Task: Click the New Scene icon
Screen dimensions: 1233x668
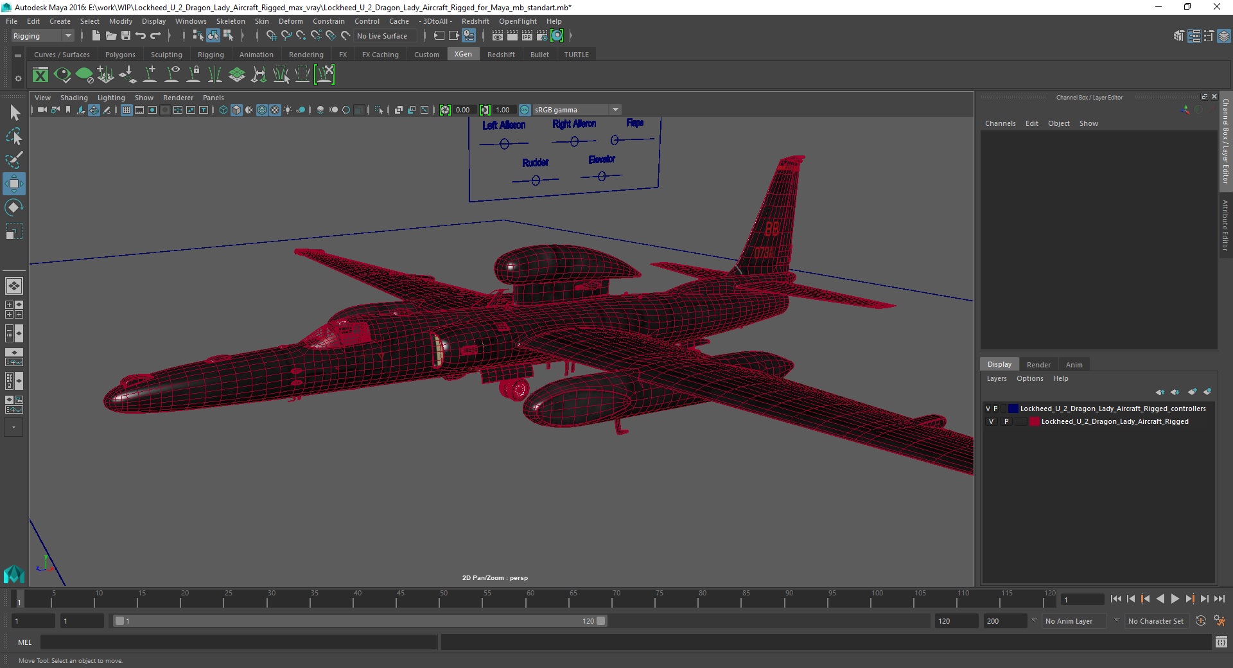Action: pyautogui.click(x=96, y=36)
